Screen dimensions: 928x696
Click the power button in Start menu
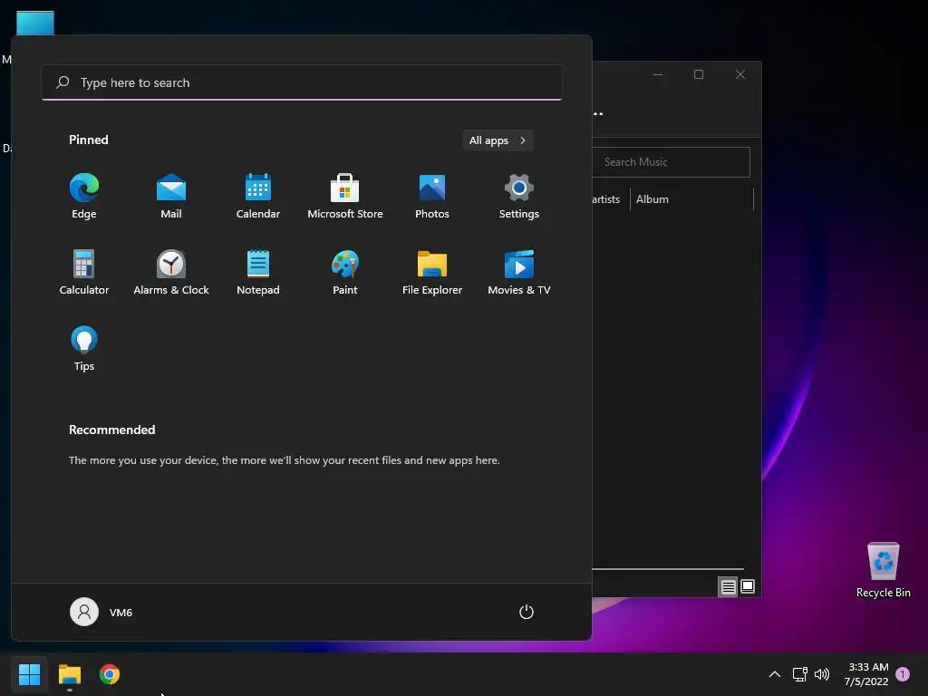click(527, 612)
